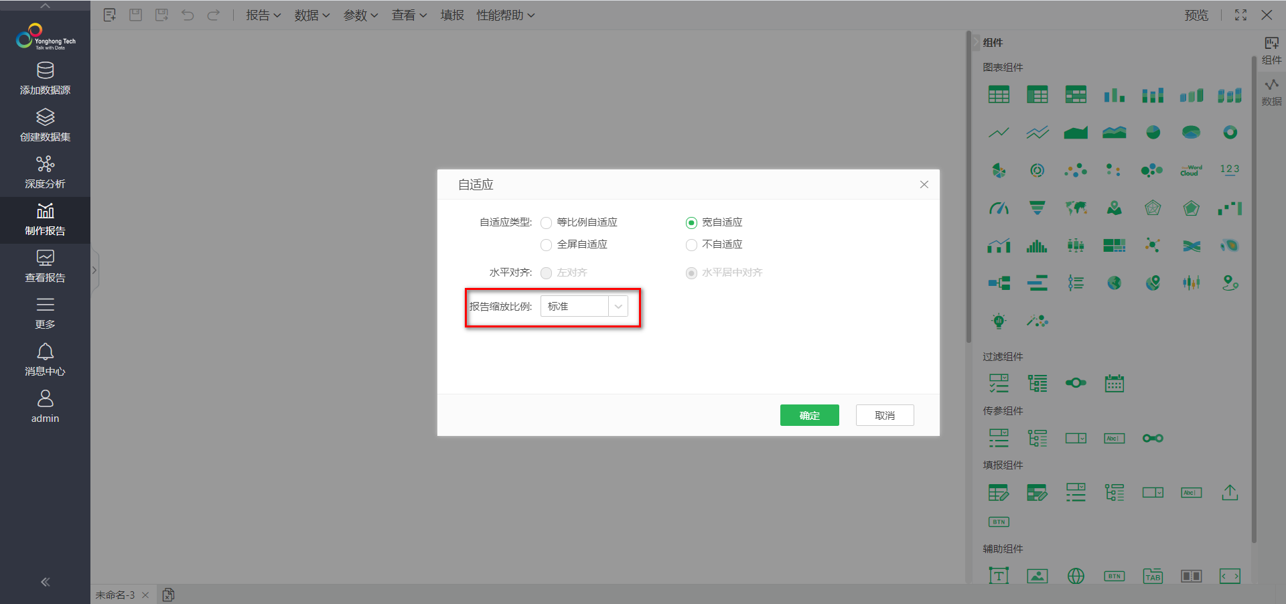Switch to the 未命名-3 tab
The height and width of the screenshot is (604, 1286).
pos(115,595)
